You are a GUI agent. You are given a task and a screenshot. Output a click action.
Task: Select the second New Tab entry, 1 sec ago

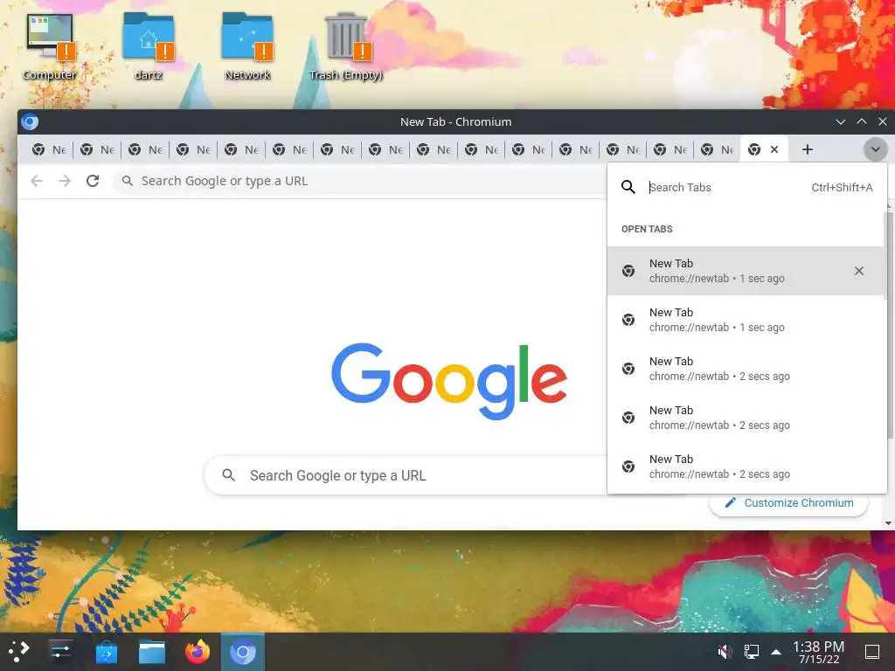click(746, 320)
